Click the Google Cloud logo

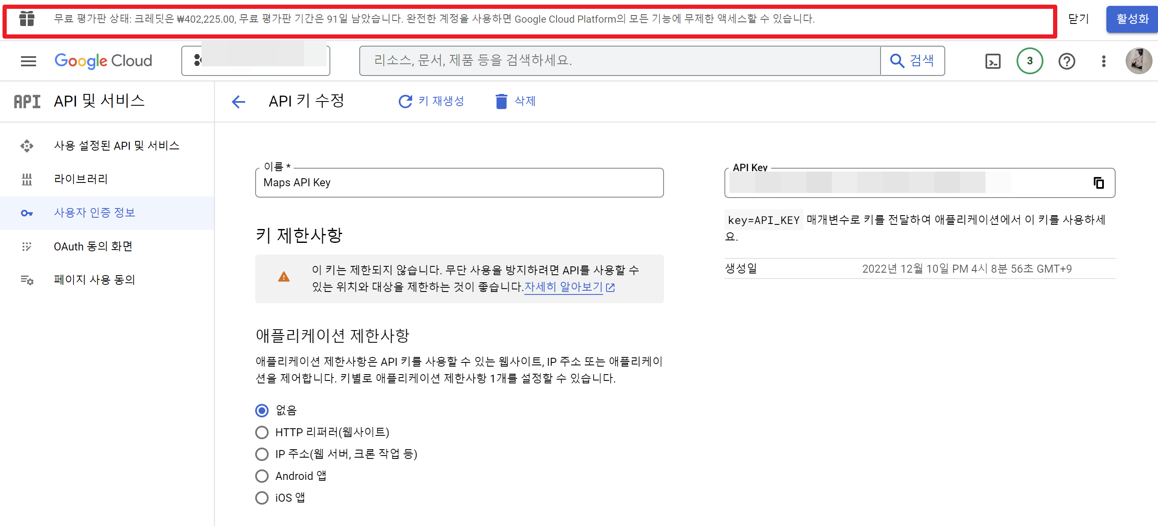[x=103, y=61]
